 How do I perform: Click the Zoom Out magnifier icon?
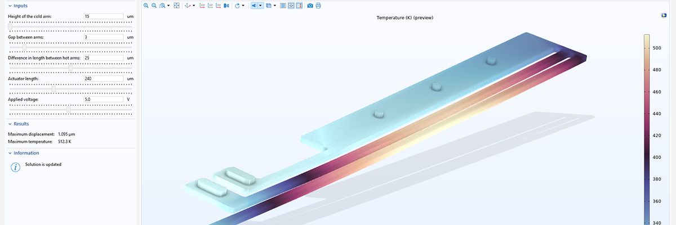154,6
